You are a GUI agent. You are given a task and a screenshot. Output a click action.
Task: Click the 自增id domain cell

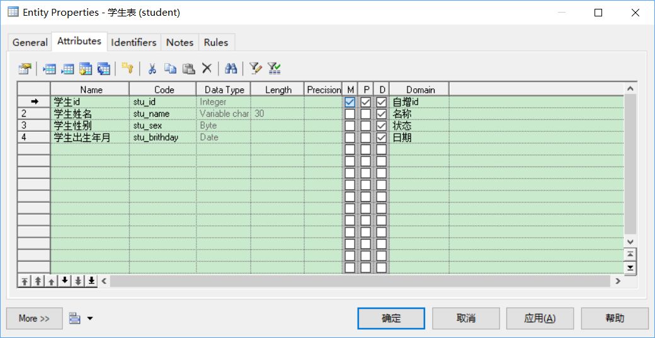click(419, 102)
